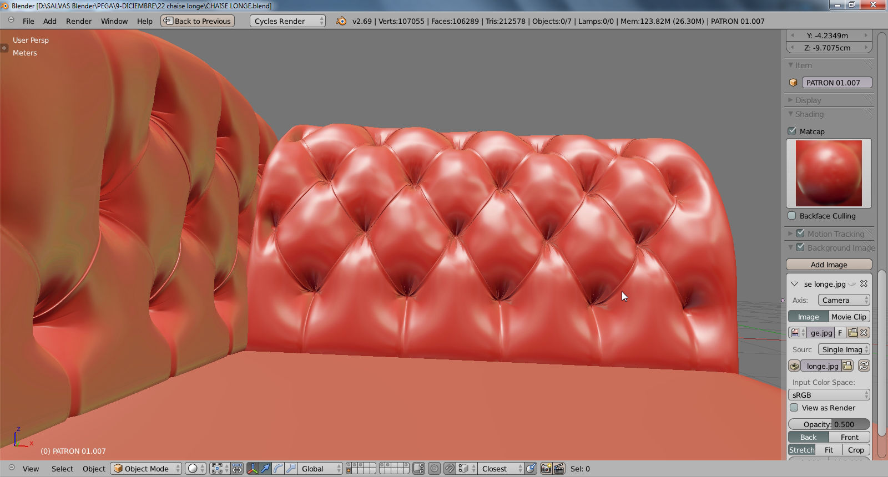Click the object cube icon beside item name

tap(793, 83)
